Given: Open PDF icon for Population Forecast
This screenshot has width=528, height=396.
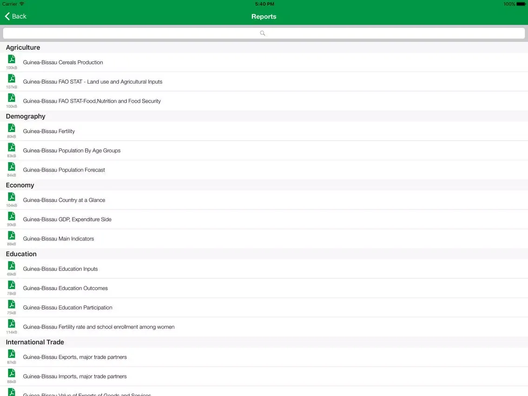Looking at the screenshot, I should pos(12,166).
